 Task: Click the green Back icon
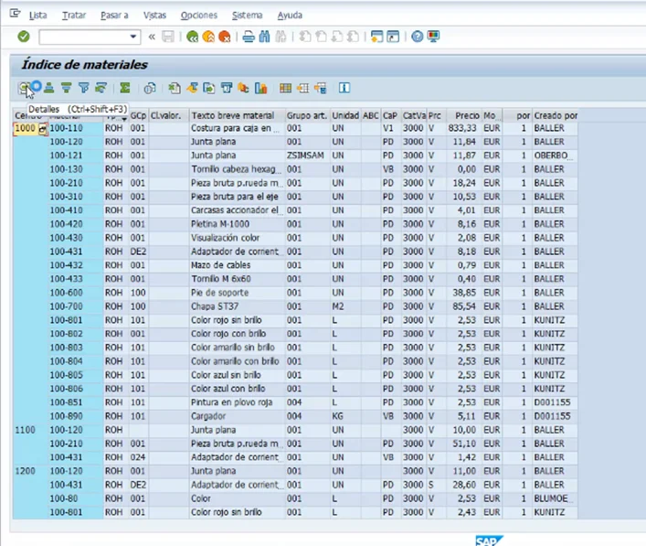pos(193,37)
